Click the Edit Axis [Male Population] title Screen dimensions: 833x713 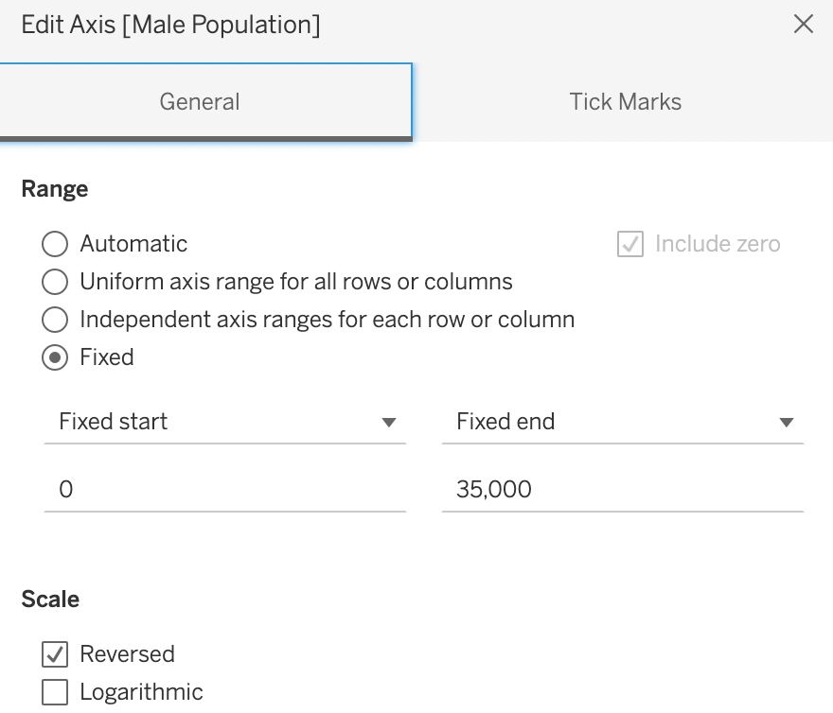point(170,25)
